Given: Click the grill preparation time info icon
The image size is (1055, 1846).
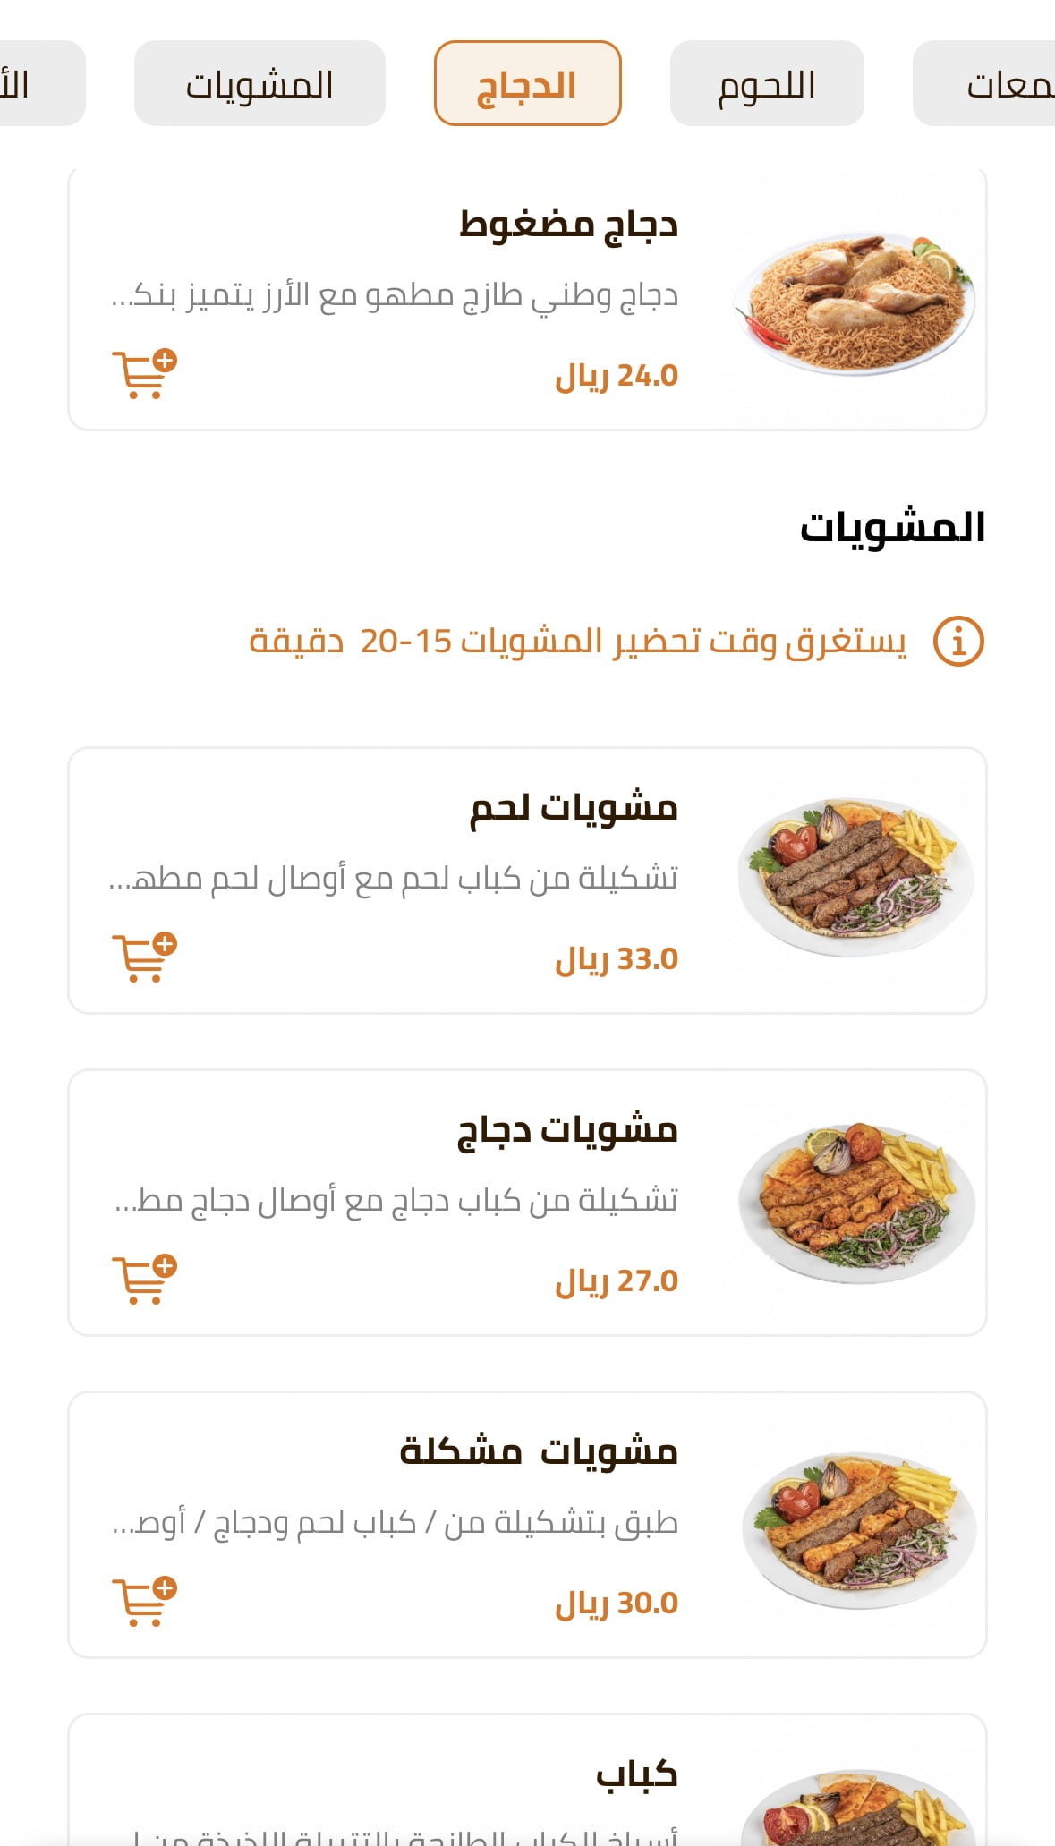Looking at the screenshot, I should point(958,642).
